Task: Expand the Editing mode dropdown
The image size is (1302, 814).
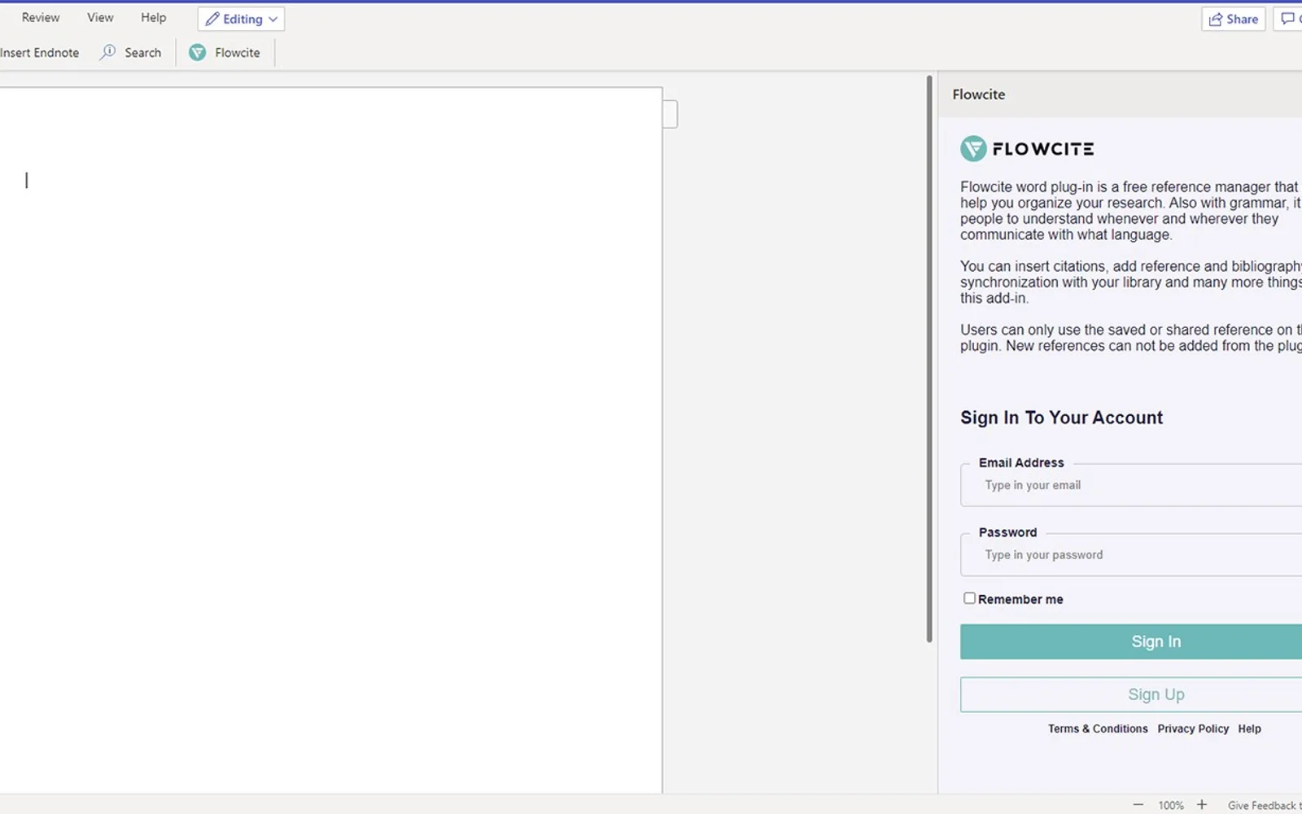Action: tap(241, 19)
